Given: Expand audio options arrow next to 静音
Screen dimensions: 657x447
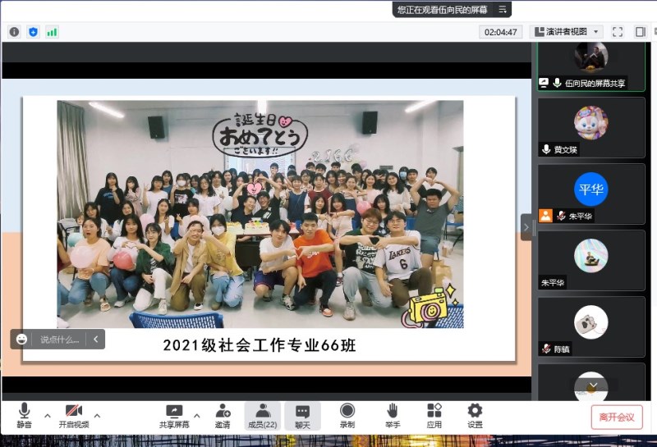Looking at the screenshot, I should pyautogui.click(x=47, y=415).
